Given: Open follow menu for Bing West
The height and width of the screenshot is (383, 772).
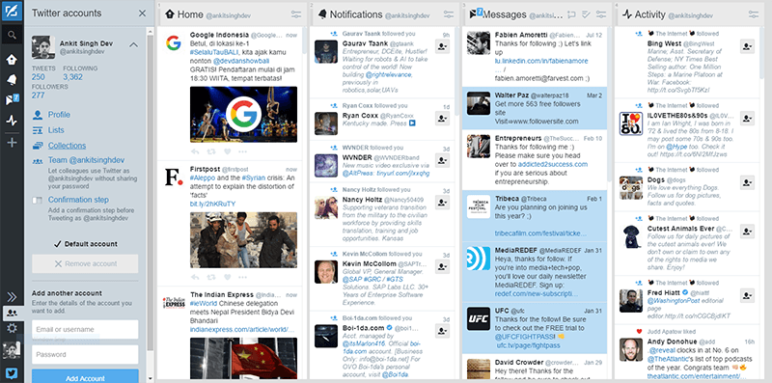Looking at the screenshot, I should pos(747,45).
